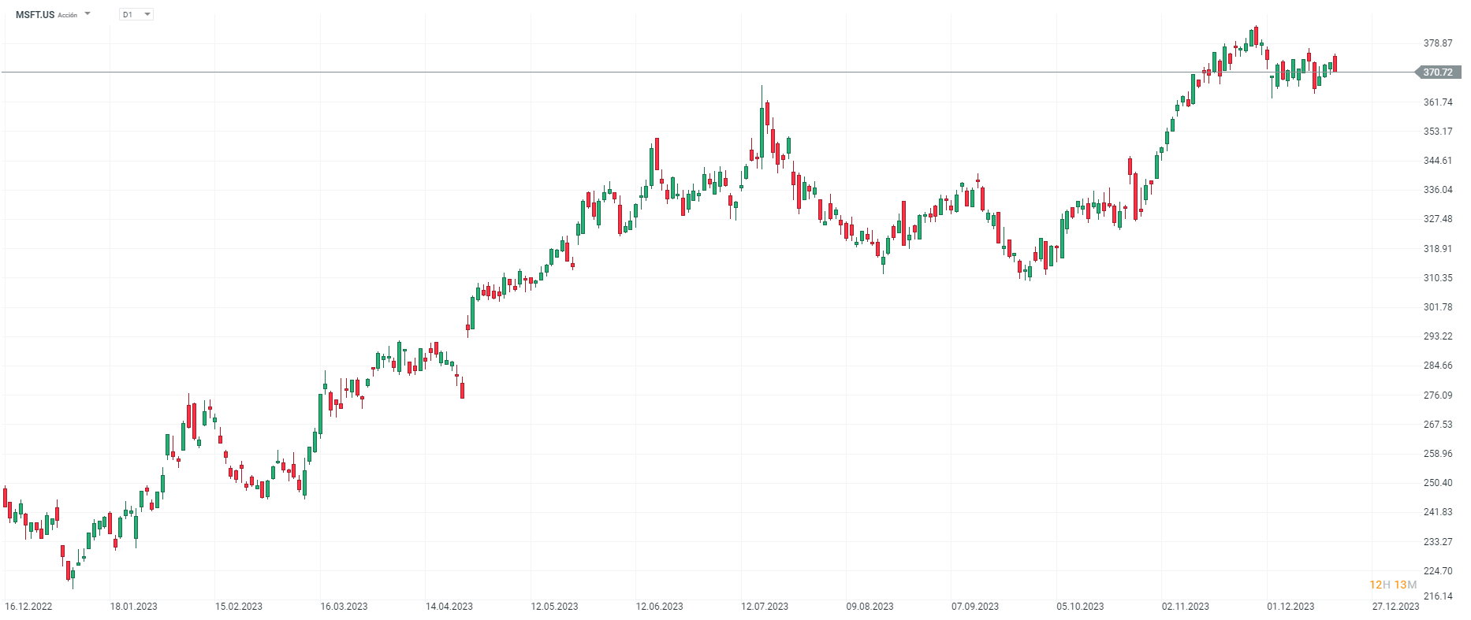
Task: Click the 344.61 price scale label
Action: pos(1438,161)
